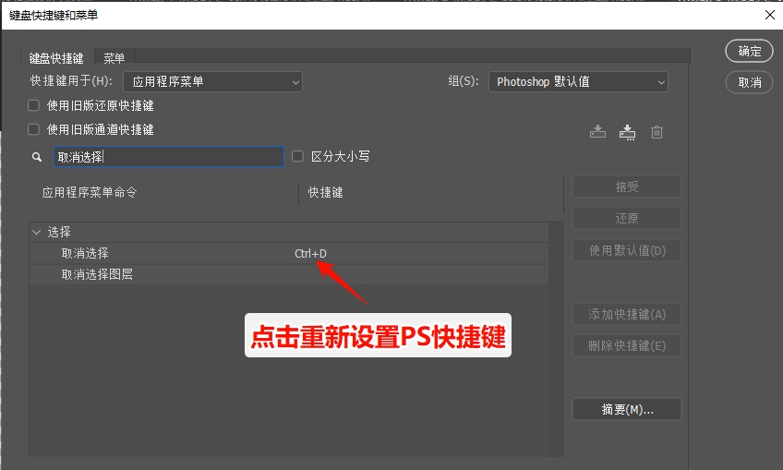Open the 快捷键用于 dropdown
Viewport: 783px width, 470px height.
click(212, 82)
